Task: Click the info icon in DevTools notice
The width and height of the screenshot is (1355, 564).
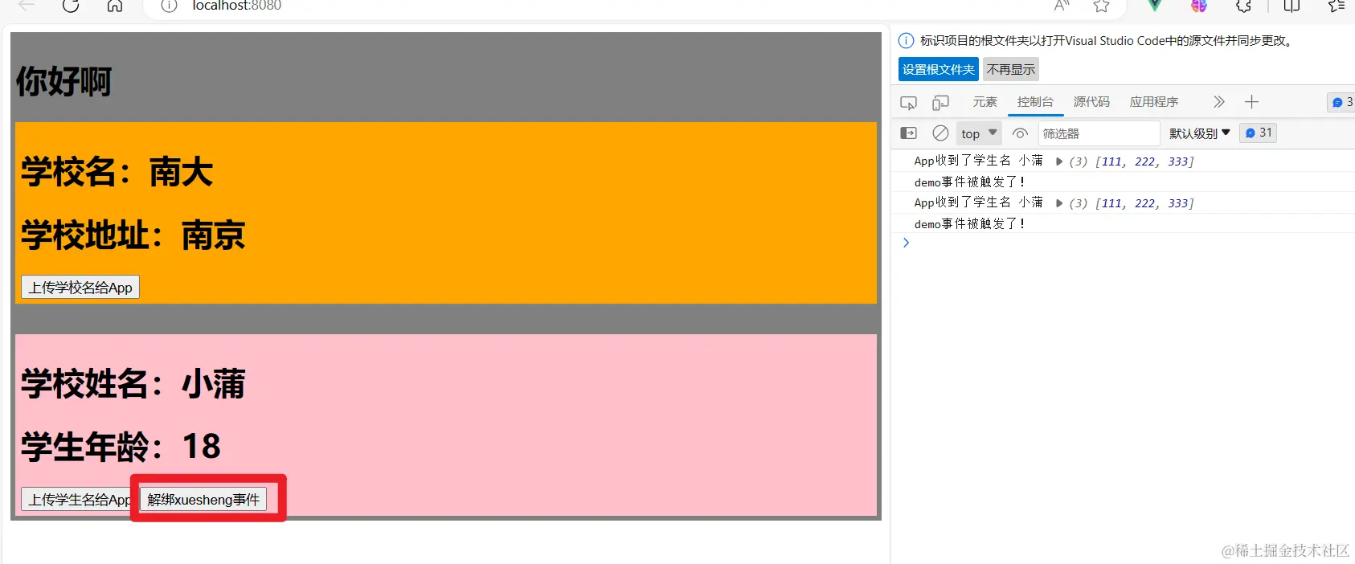Action: pos(906,40)
